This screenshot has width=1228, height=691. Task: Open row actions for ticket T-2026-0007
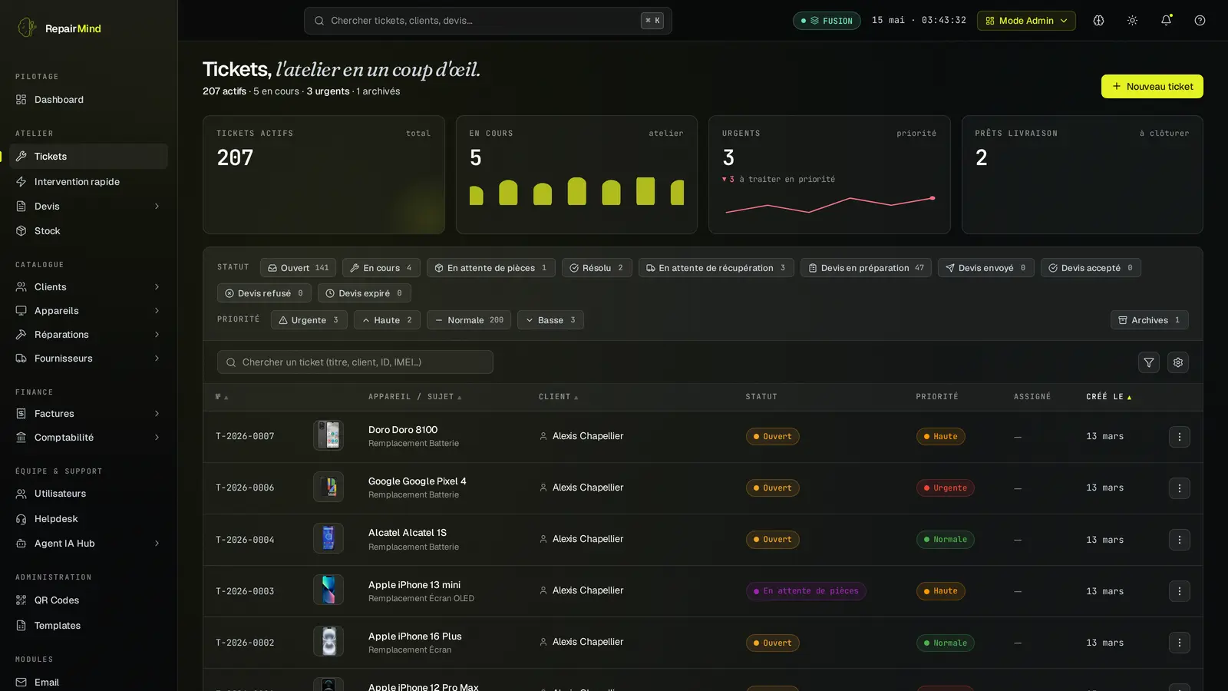(1180, 437)
